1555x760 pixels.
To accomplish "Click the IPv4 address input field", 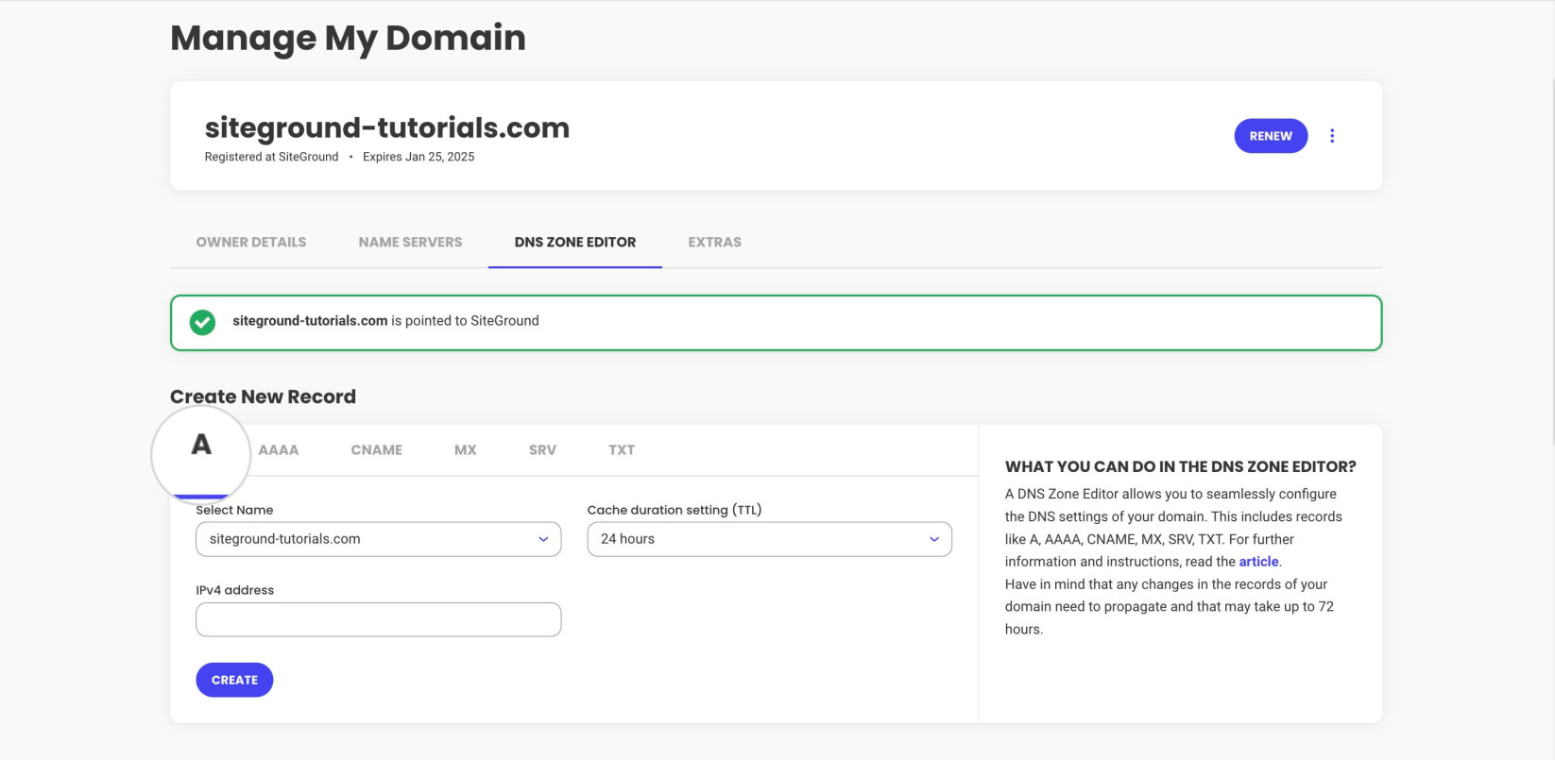I will pos(378,619).
